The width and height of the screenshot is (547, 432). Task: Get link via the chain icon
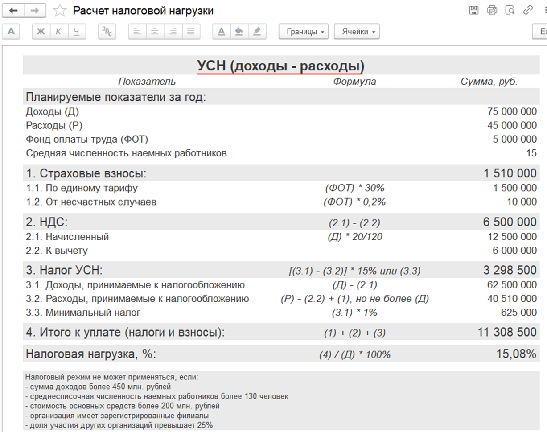[x=528, y=10]
